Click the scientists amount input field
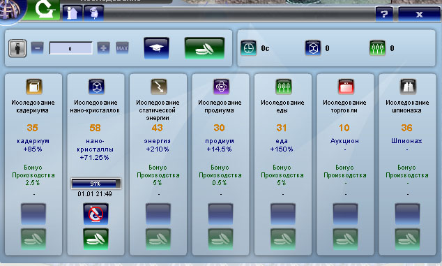This screenshot has height=266, width=442. coord(70,48)
